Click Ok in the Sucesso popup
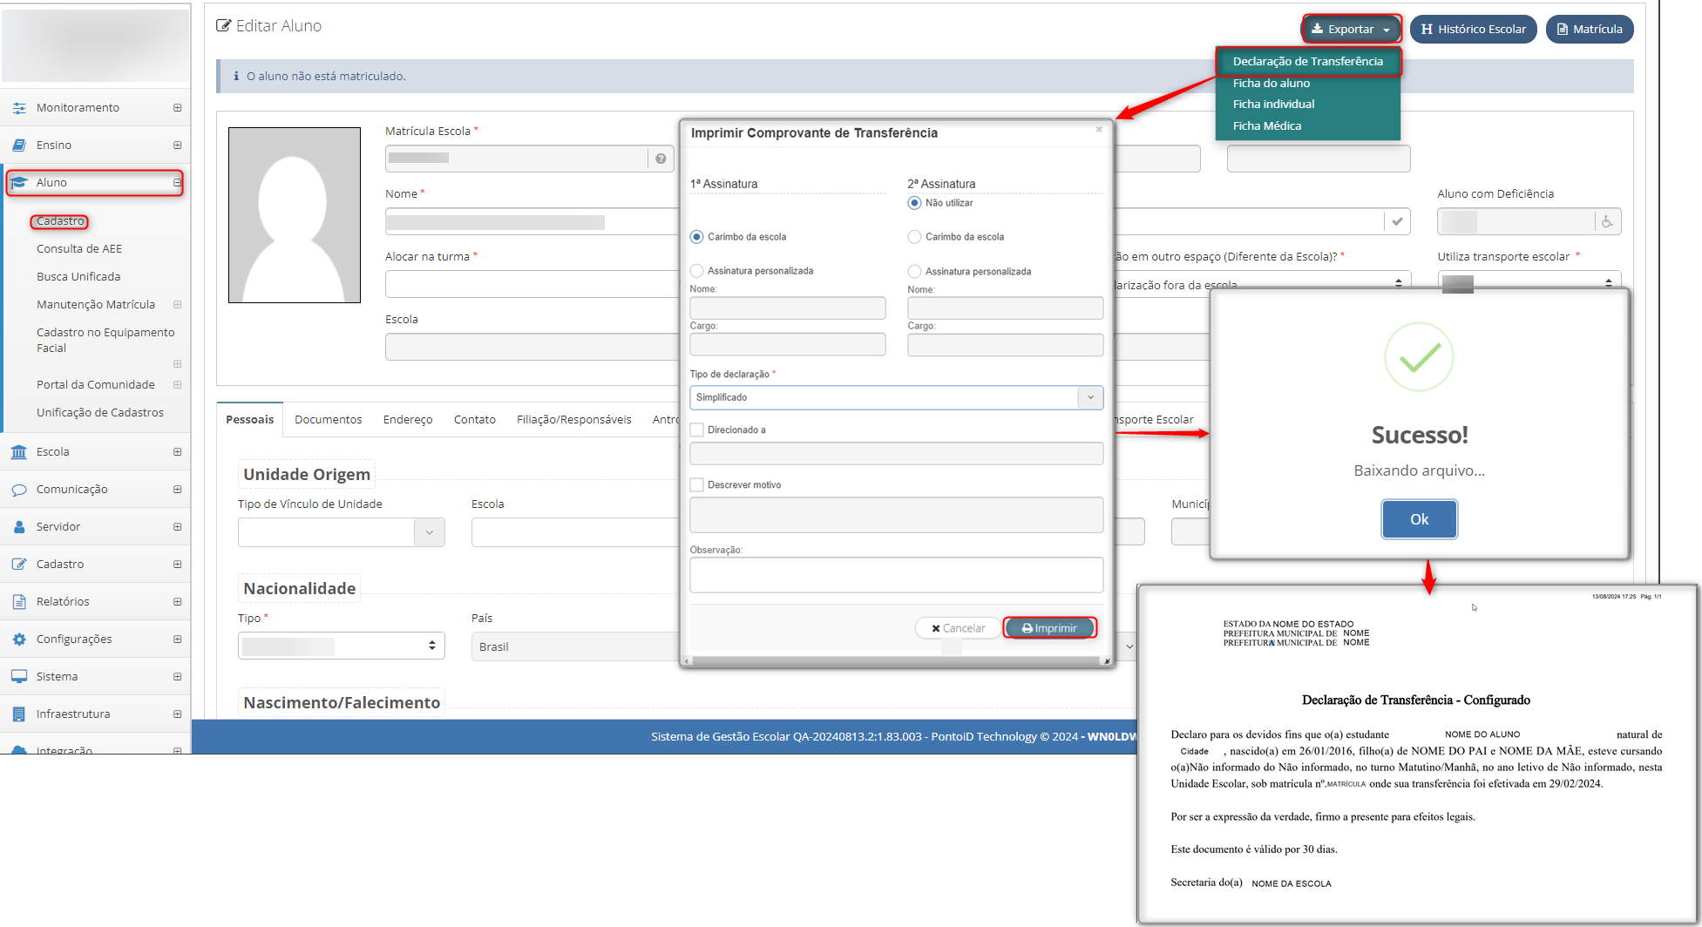Screen dimensions: 1702x927 point(1419,519)
